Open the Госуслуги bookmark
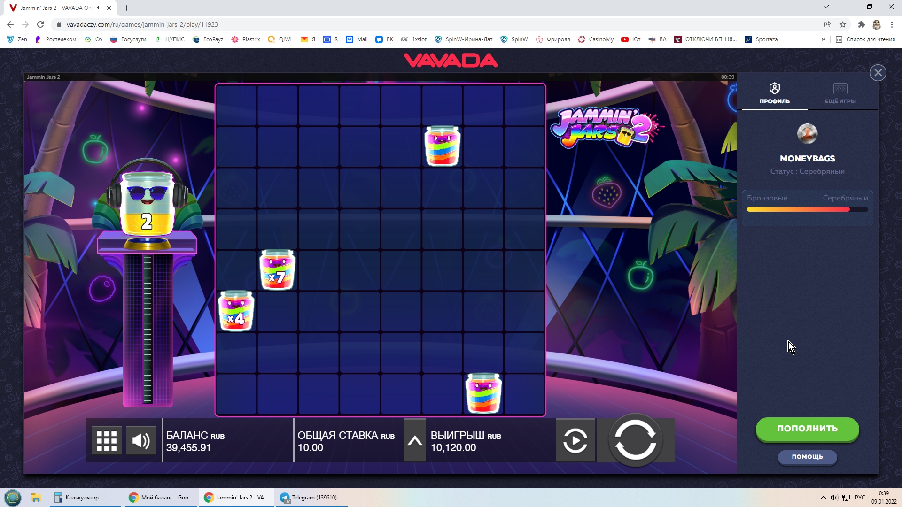 pyautogui.click(x=128, y=39)
